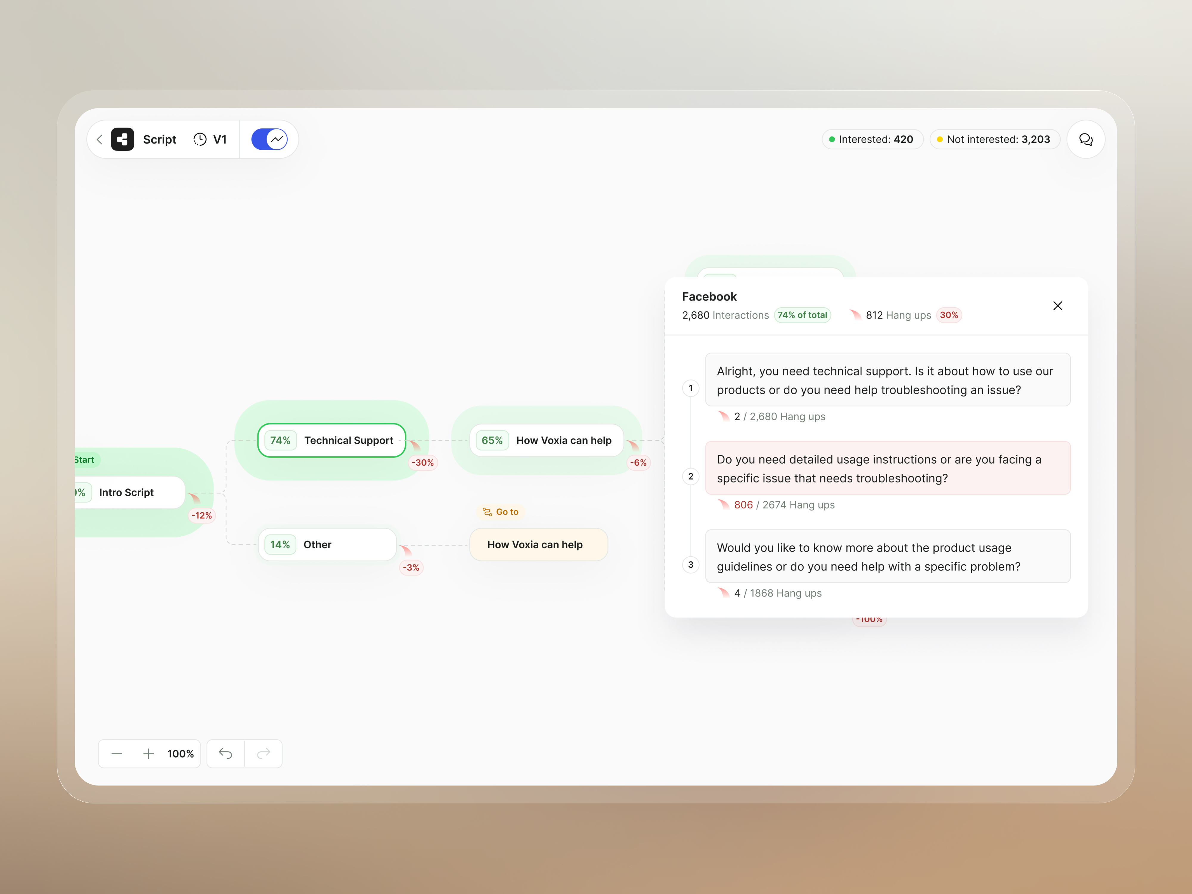1192x894 pixels.
Task: Select the 65% How Voxia can help node
Action: [547, 440]
